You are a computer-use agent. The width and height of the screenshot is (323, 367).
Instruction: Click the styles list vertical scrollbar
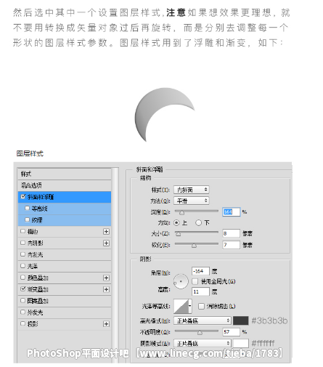tap(115, 265)
